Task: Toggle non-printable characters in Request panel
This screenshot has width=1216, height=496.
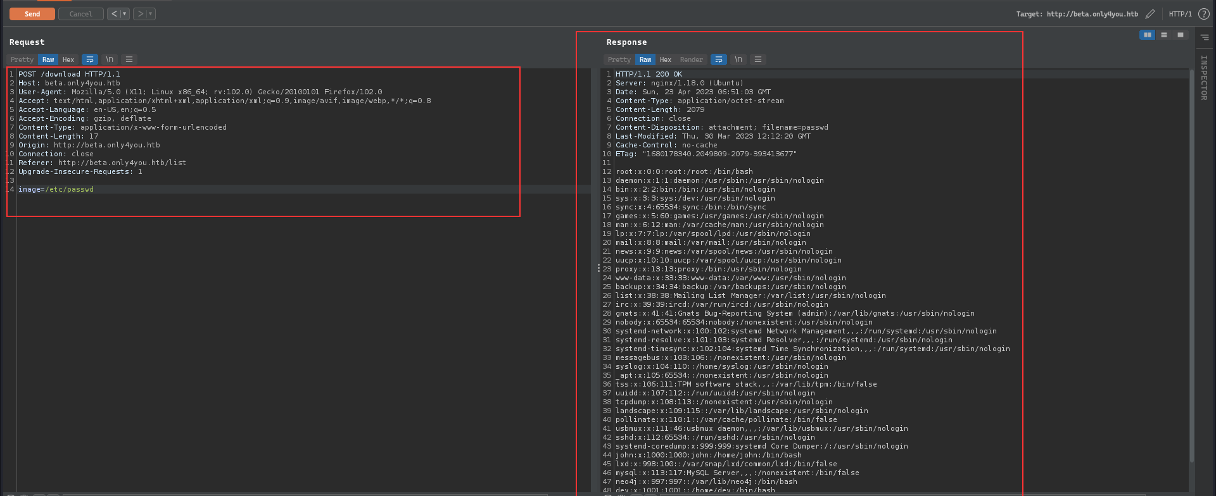Action: 110,59
